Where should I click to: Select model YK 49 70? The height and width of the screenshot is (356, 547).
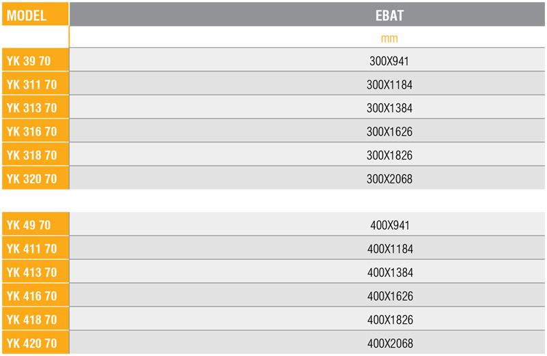tap(36, 224)
